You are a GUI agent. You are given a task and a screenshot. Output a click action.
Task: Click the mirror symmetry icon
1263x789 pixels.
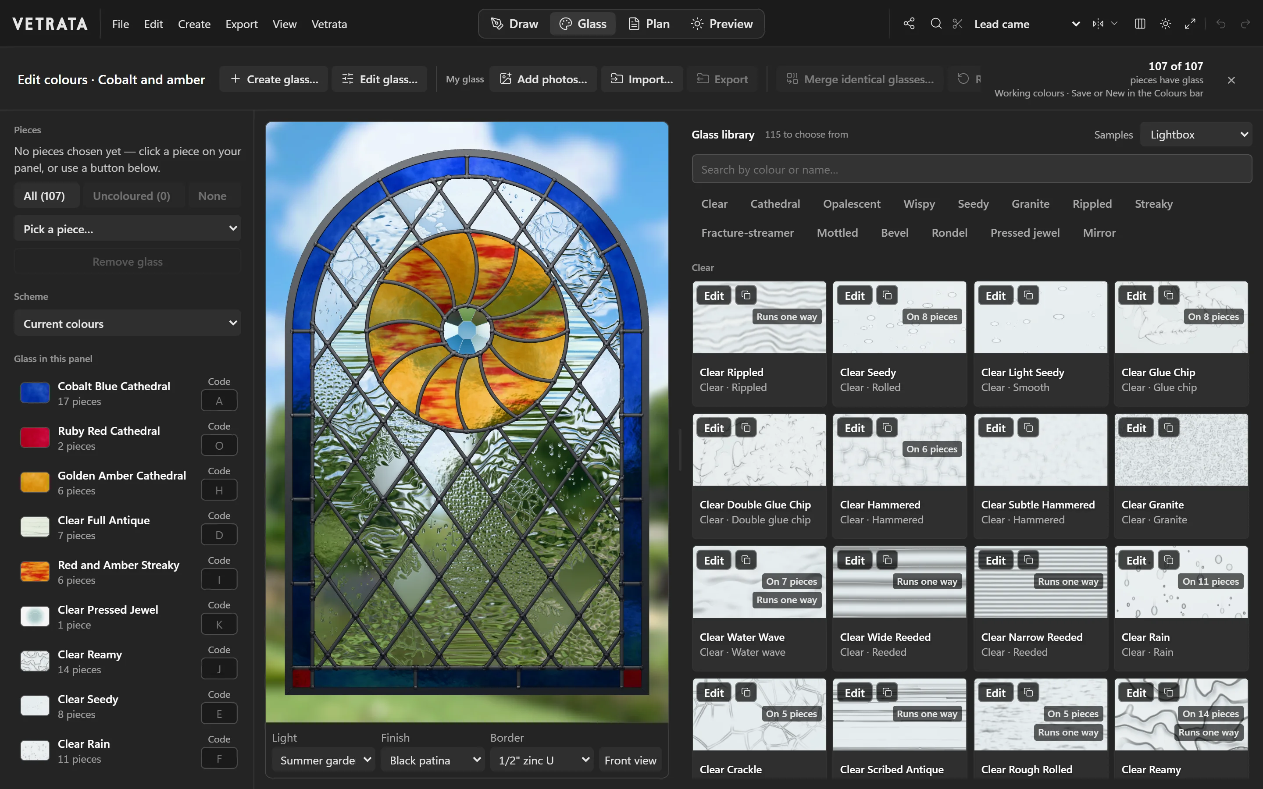1098,24
